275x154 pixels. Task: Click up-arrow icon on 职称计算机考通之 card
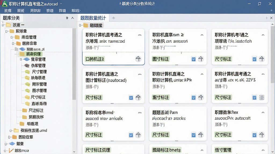(262, 59)
